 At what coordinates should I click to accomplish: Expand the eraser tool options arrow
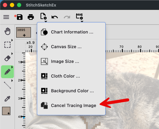tap(12, 53)
